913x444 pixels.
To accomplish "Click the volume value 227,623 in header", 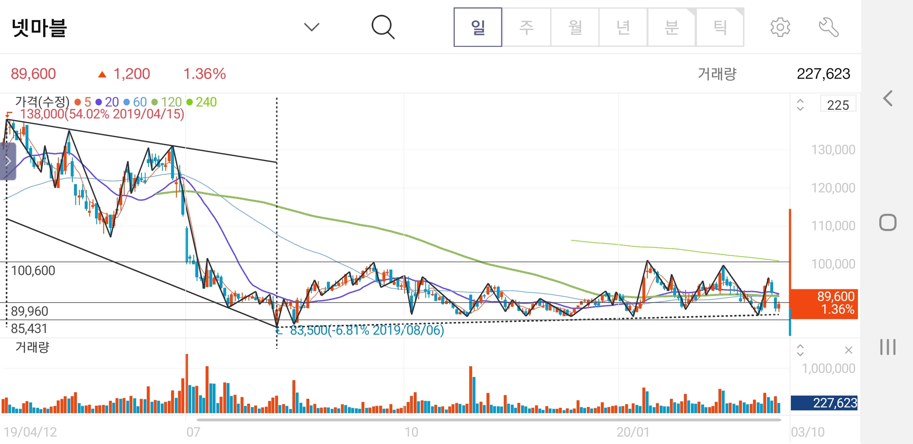I will click(x=823, y=74).
